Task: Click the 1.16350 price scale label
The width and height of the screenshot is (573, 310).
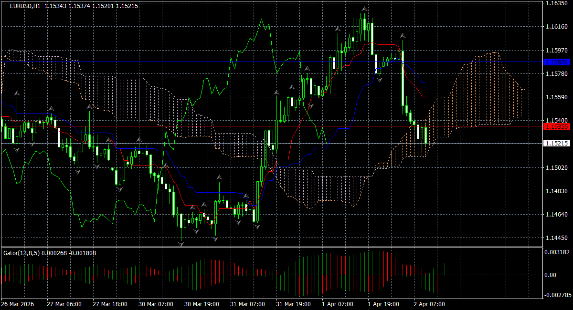Action: tap(557, 3)
